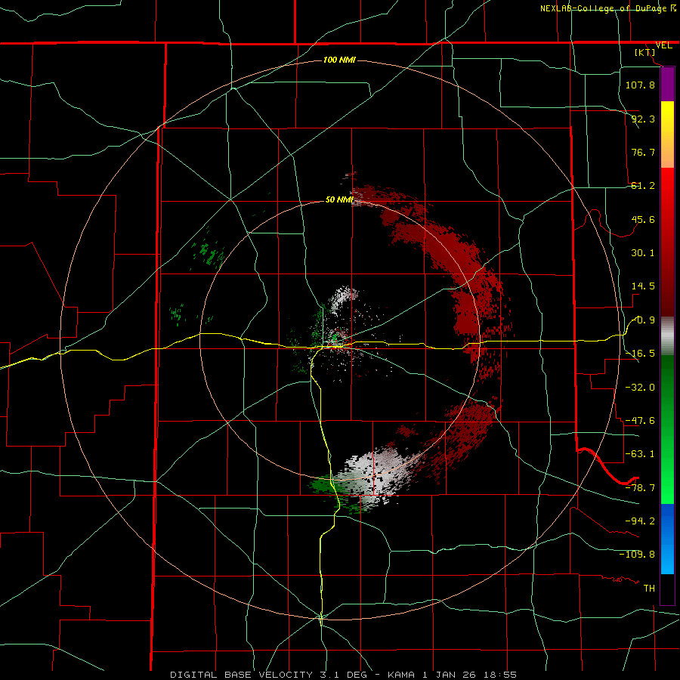680x680 pixels.
Task: Select the -32.0 scale value
Action: pos(640,387)
